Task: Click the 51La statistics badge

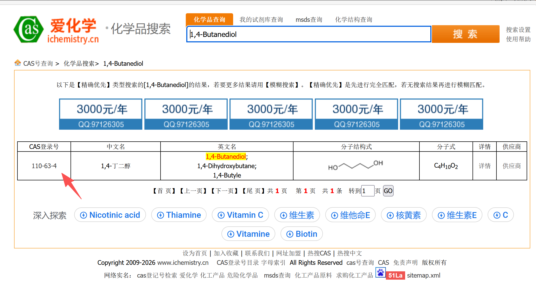Action: (395, 275)
